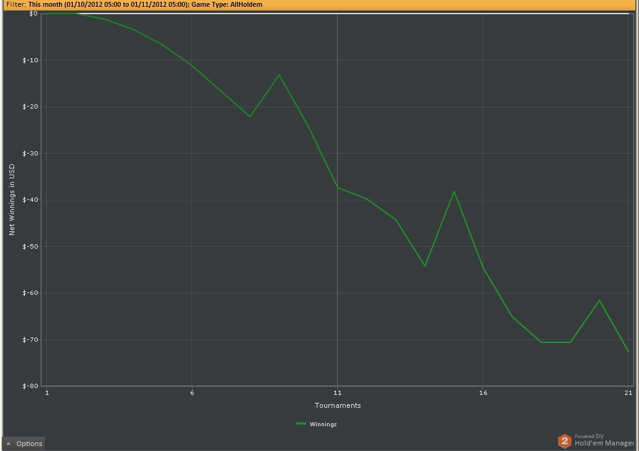Viewport: 639px width, 451px height.
Task: Click the Net Winnings in USD axis title
Action: click(12, 199)
